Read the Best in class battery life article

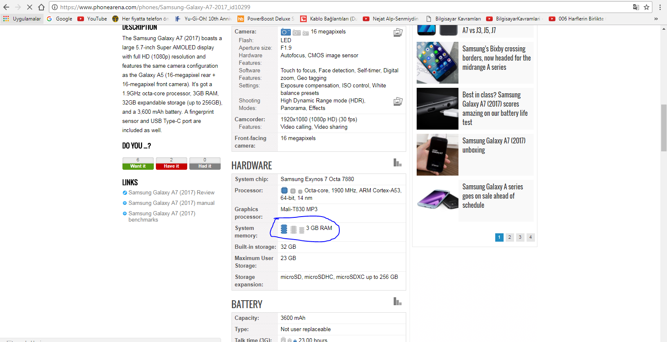coord(495,109)
